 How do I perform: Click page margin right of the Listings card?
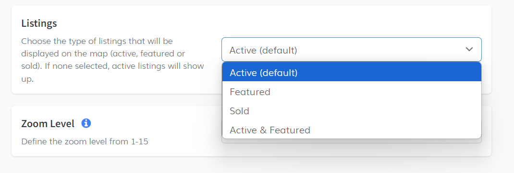click(x=503, y=49)
